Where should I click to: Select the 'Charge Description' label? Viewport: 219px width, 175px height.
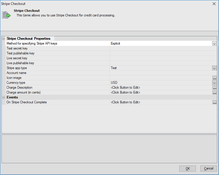pos(19,87)
